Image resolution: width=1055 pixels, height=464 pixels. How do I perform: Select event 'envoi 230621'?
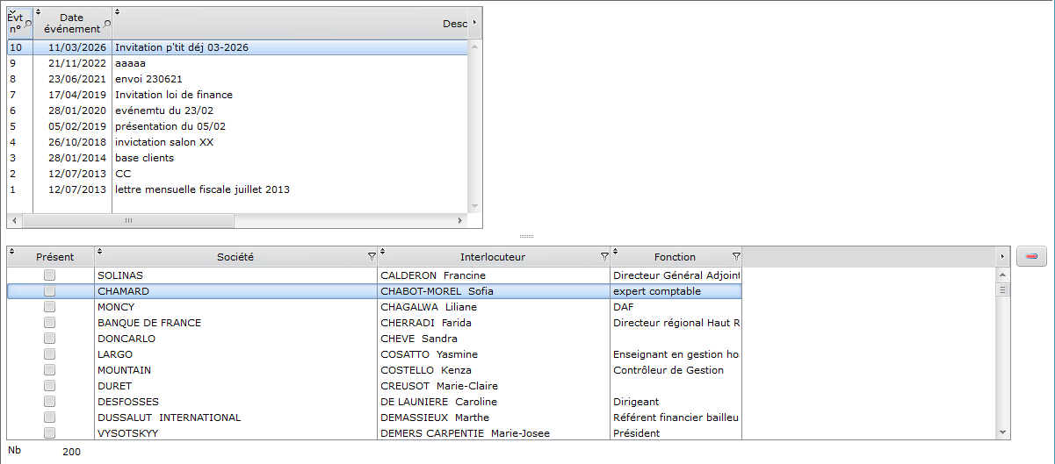click(x=237, y=79)
